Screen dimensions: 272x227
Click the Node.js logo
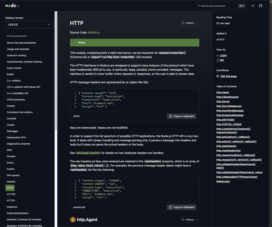(x=12, y=6)
